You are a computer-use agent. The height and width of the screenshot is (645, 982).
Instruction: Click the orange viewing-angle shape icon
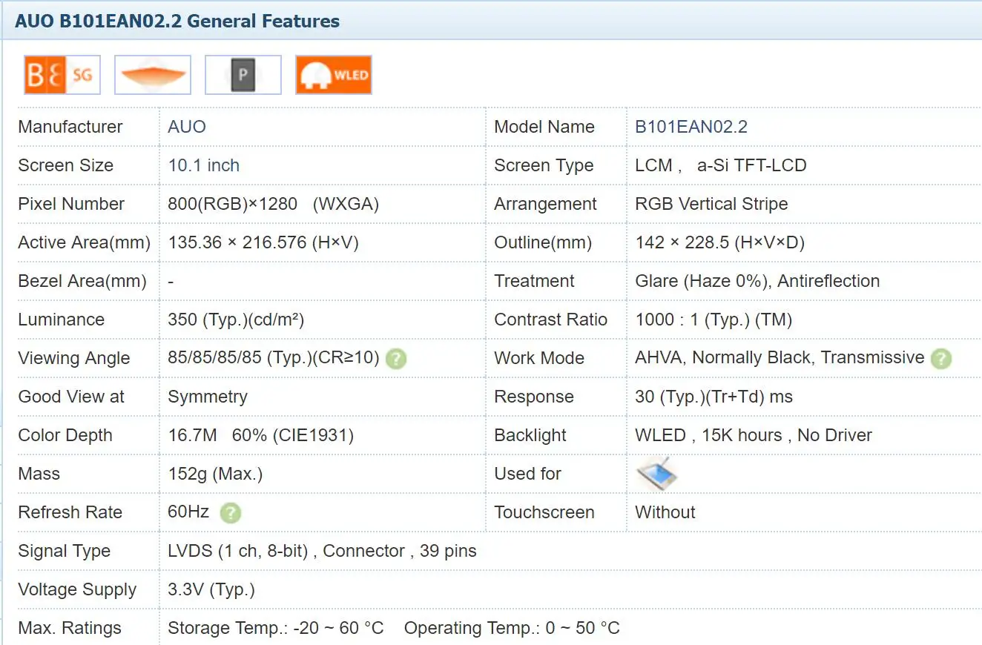[153, 75]
